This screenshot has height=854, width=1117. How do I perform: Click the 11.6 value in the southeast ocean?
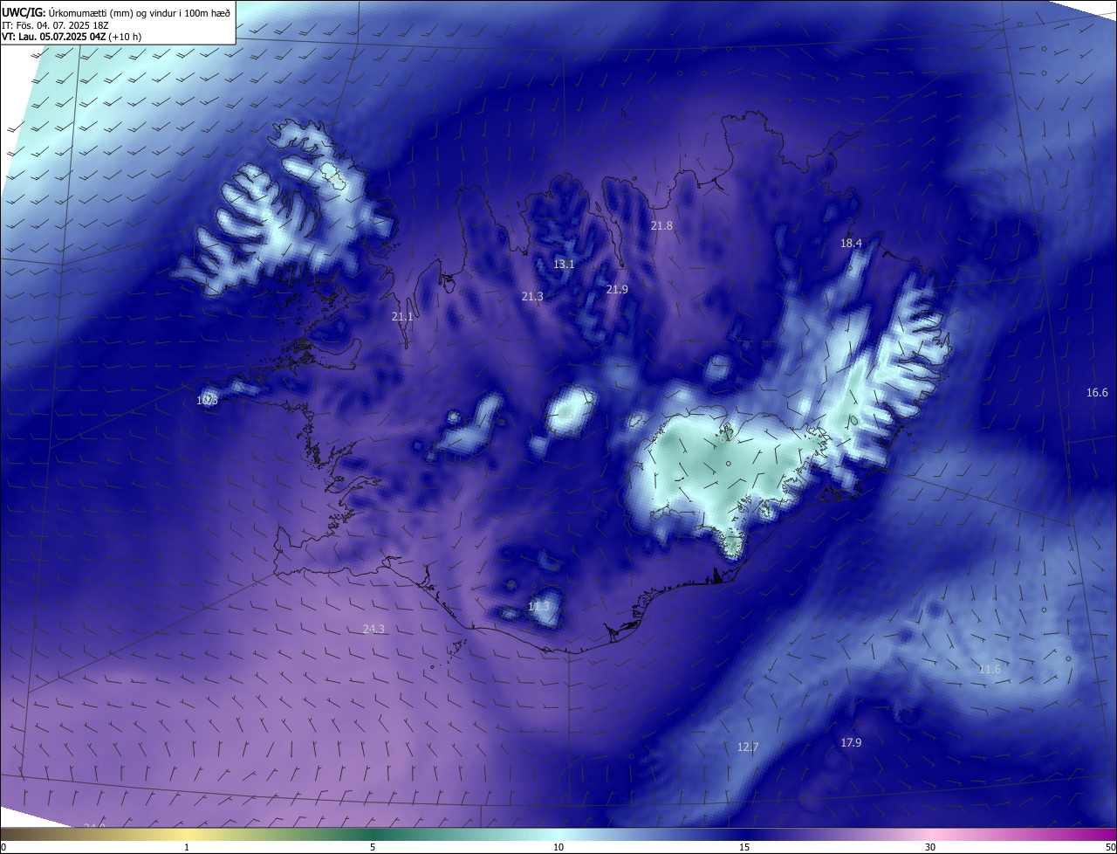[x=990, y=669]
